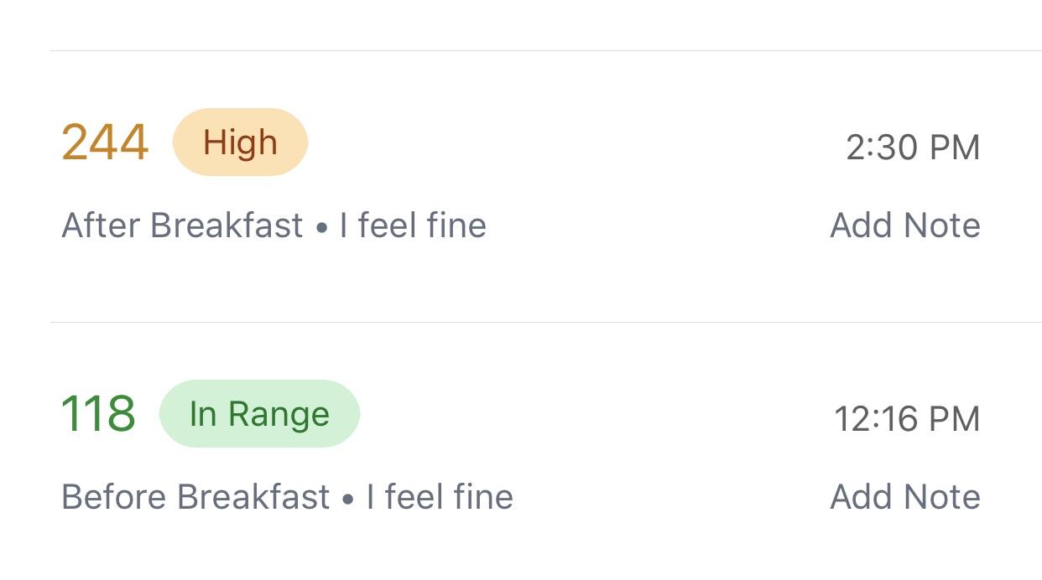Select the glucose value 118
The height and width of the screenshot is (580, 1042).
pyautogui.click(x=100, y=412)
